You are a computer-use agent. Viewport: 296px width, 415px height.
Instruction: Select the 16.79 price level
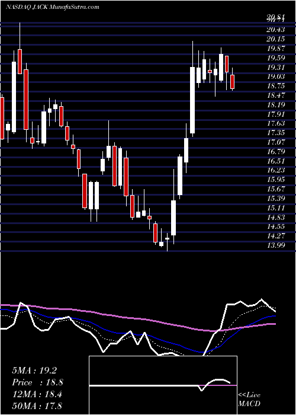coord(275,152)
